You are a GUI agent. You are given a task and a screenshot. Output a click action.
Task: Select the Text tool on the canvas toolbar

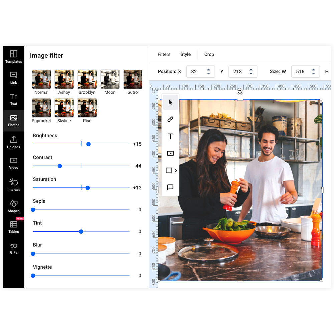point(170,136)
